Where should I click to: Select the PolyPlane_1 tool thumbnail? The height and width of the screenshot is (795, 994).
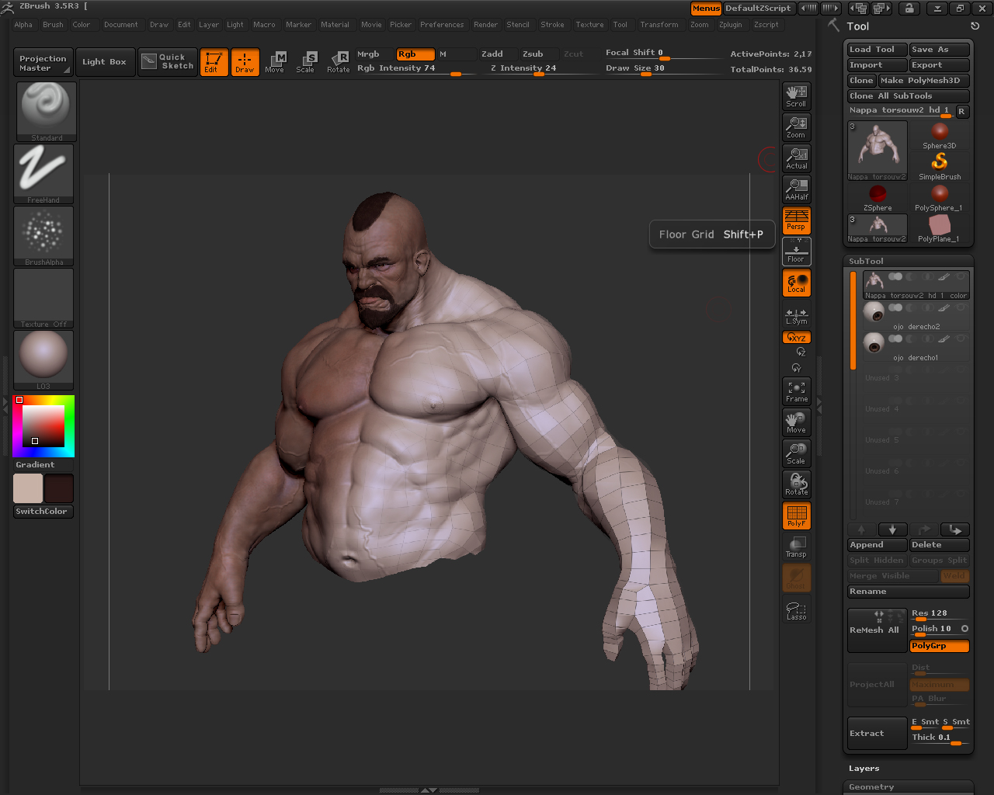pos(940,228)
